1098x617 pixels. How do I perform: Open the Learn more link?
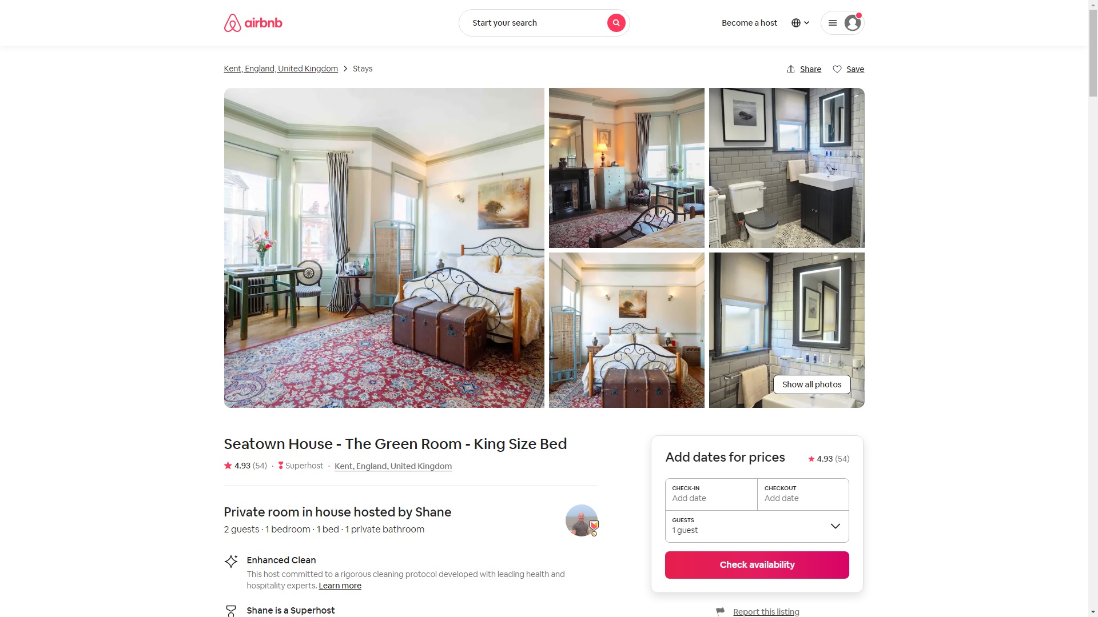340,586
